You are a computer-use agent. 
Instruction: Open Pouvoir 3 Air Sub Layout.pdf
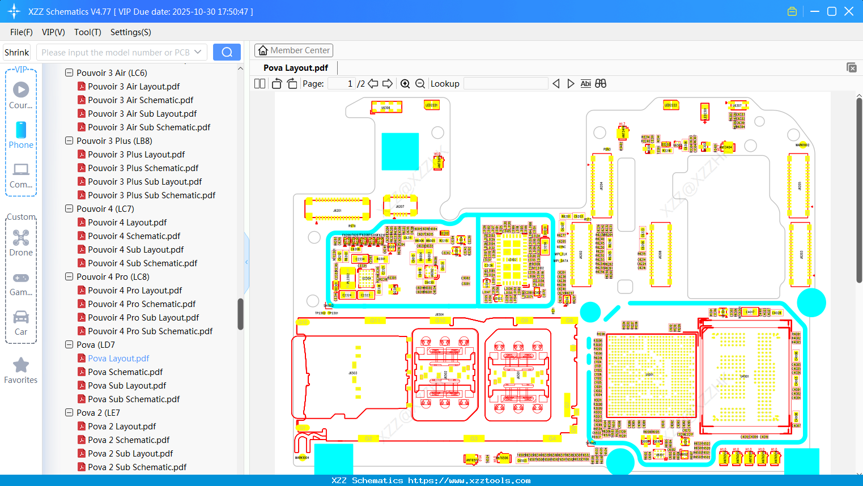(x=142, y=113)
